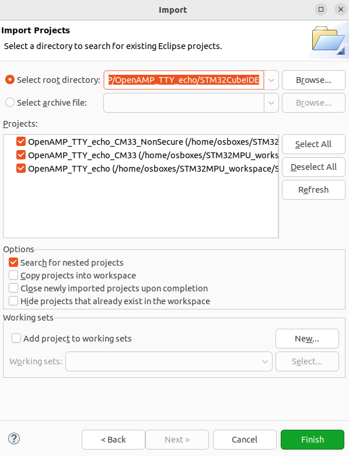This screenshot has height=456, width=349.
Task: Enable Hide projects that already exist option
Action: click(x=13, y=301)
